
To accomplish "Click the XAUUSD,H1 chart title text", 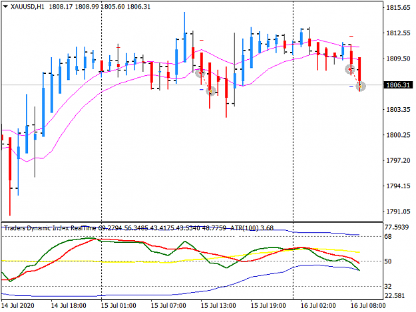I will click(27, 7).
